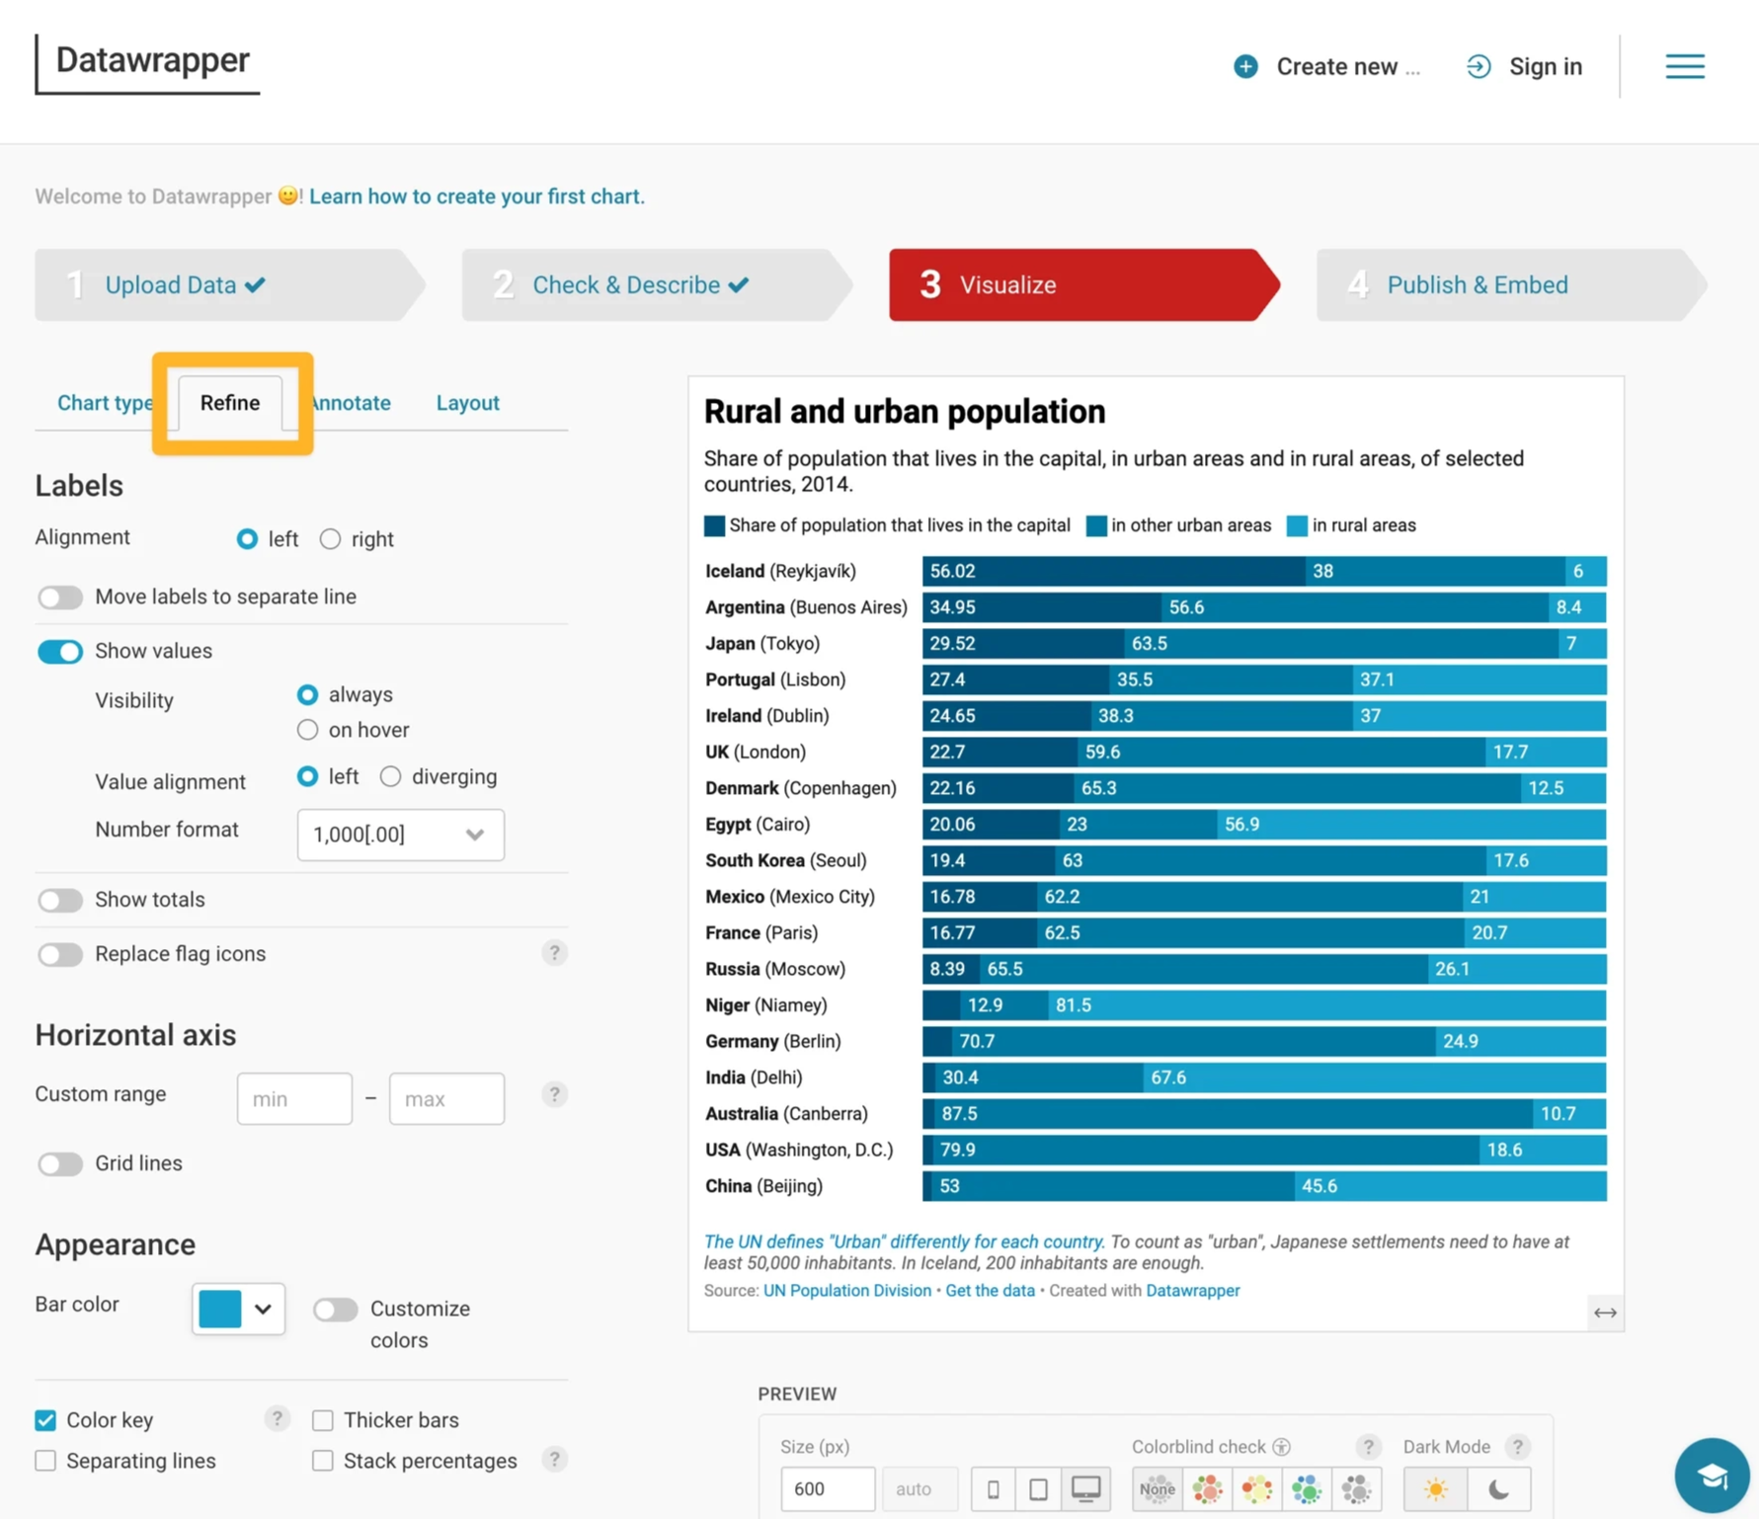Click the custom range min field

[x=294, y=1098]
